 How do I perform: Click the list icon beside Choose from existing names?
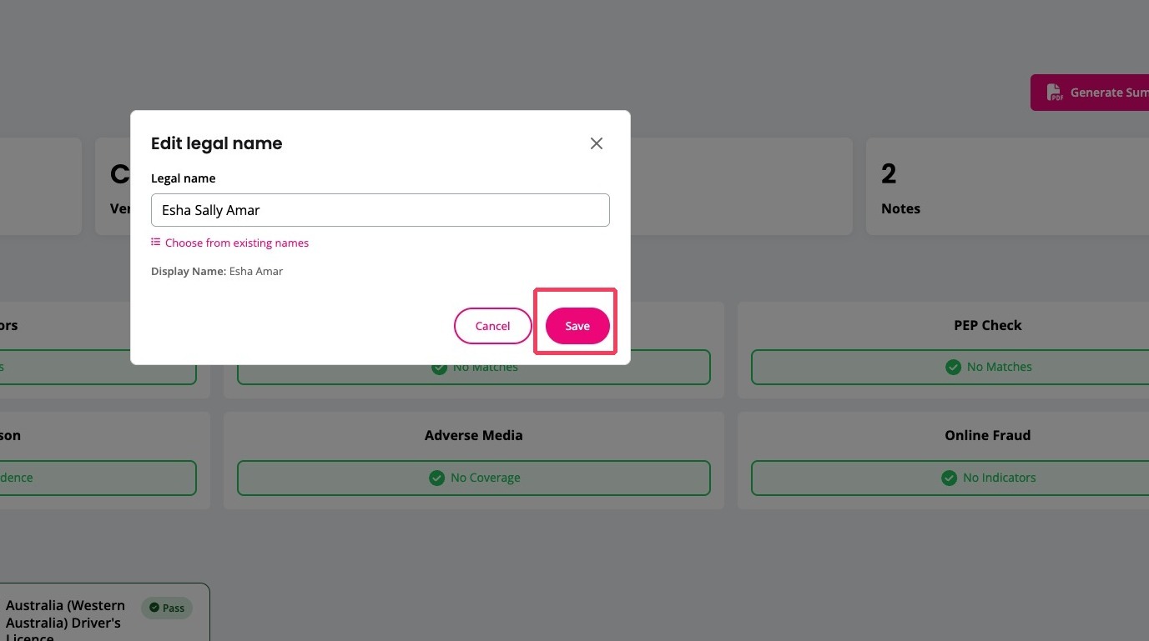pos(155,243)
